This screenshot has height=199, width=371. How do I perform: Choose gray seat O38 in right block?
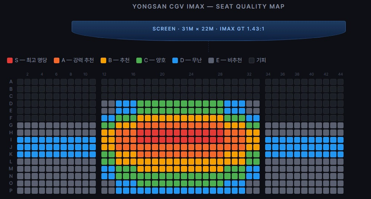click(x=297, y=183)
